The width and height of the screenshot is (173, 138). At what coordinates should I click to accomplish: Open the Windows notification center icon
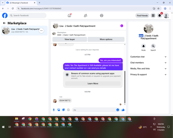[169, 127]
